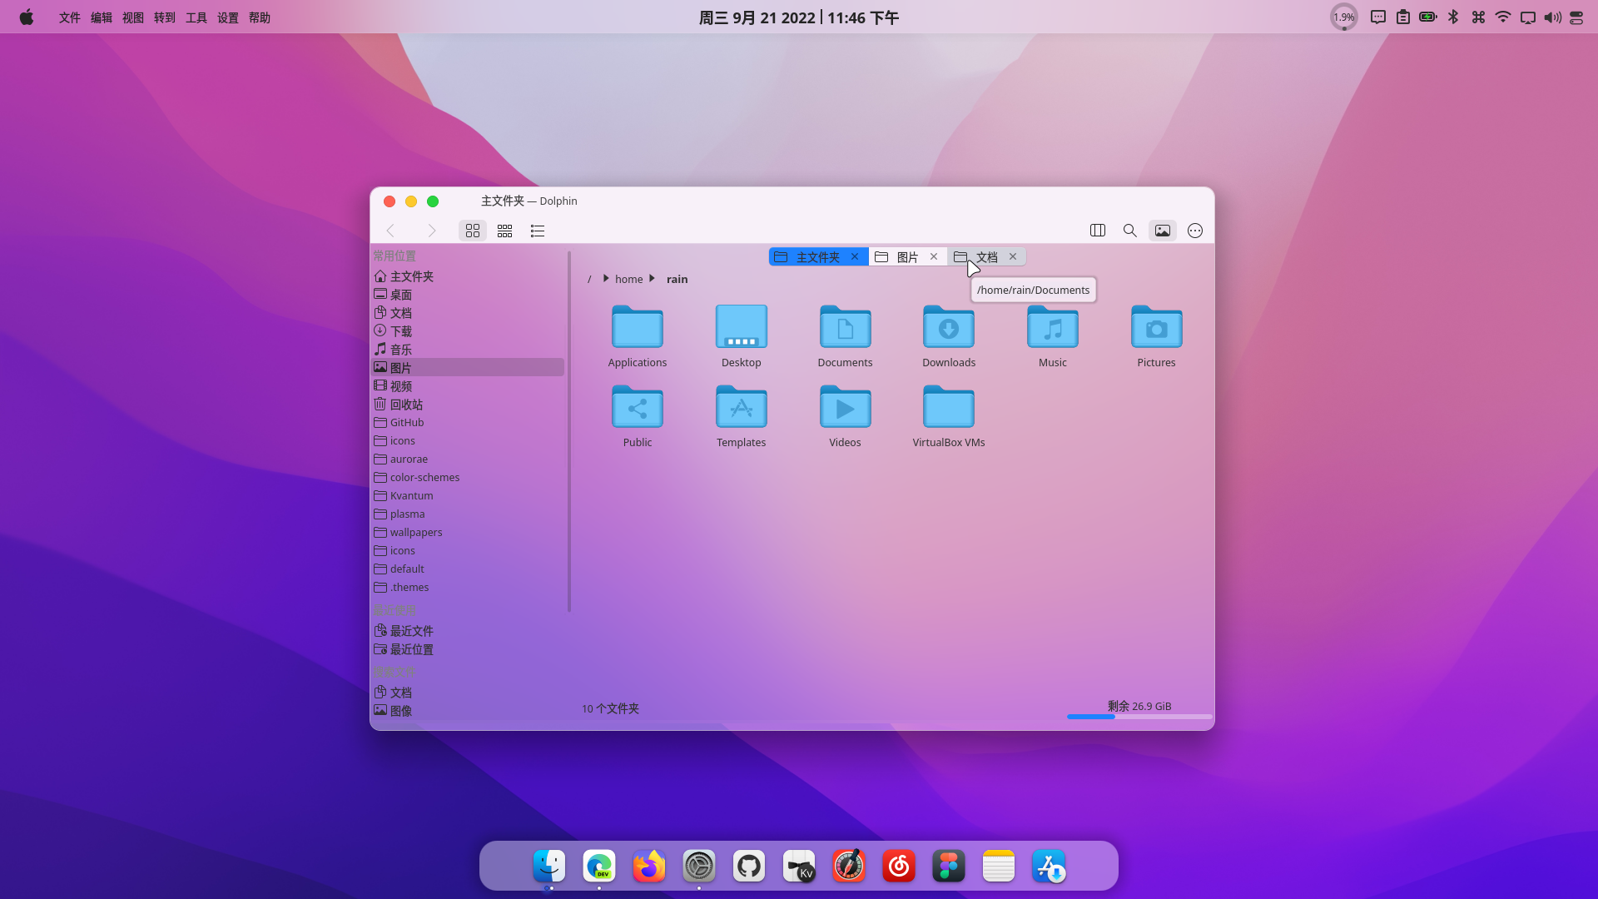Open the 文件 menu

70,17
